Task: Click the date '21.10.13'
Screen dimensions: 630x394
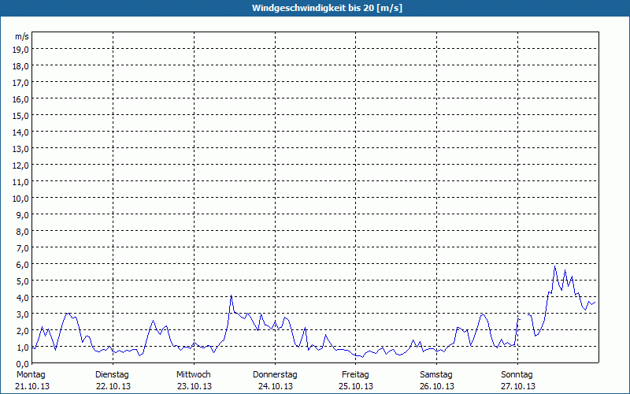Action: click(x=32, y=386)
